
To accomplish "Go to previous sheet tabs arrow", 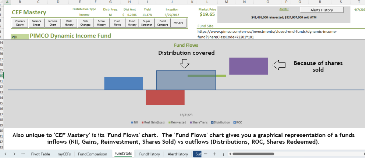I will pos(6,154).
